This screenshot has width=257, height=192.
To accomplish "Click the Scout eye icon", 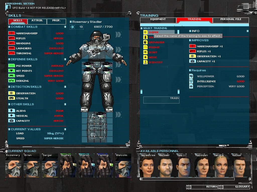I will coord(145,52).
